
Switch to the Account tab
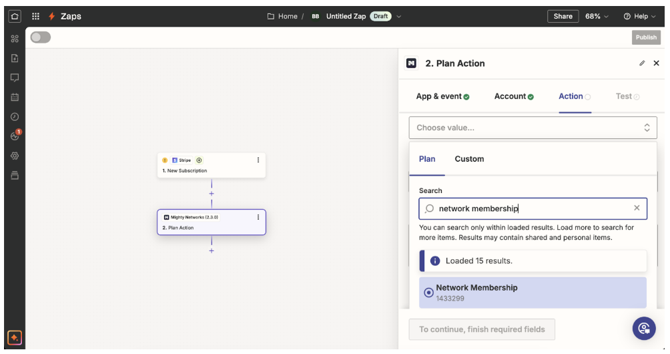coord(514,96)
